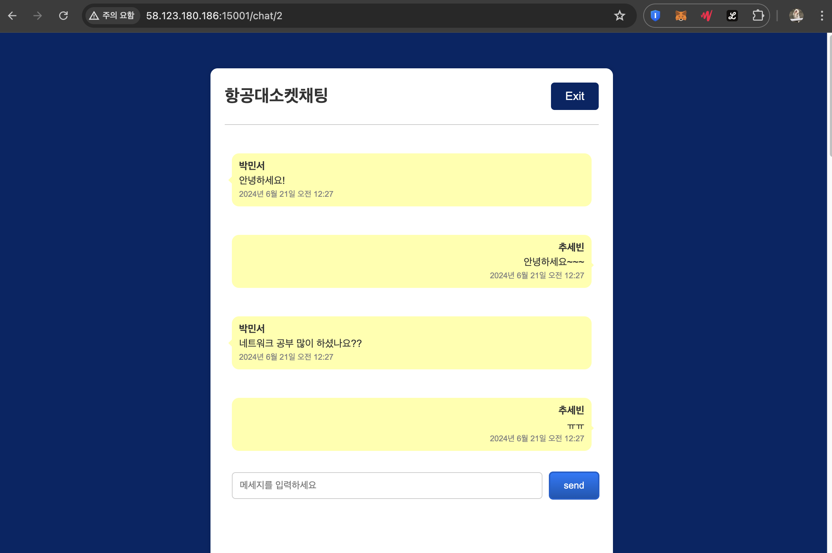Image resolution: width=832 pixels, height=553 pixels.
Task: Click the red W extension icon
Action: click(706, 16)
